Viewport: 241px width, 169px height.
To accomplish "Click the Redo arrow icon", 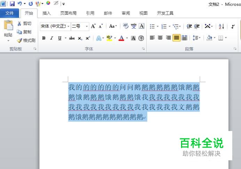I will point(31,3).
